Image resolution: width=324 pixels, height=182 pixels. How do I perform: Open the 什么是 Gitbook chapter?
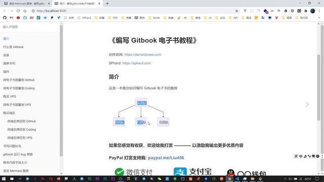pos(13,47)
